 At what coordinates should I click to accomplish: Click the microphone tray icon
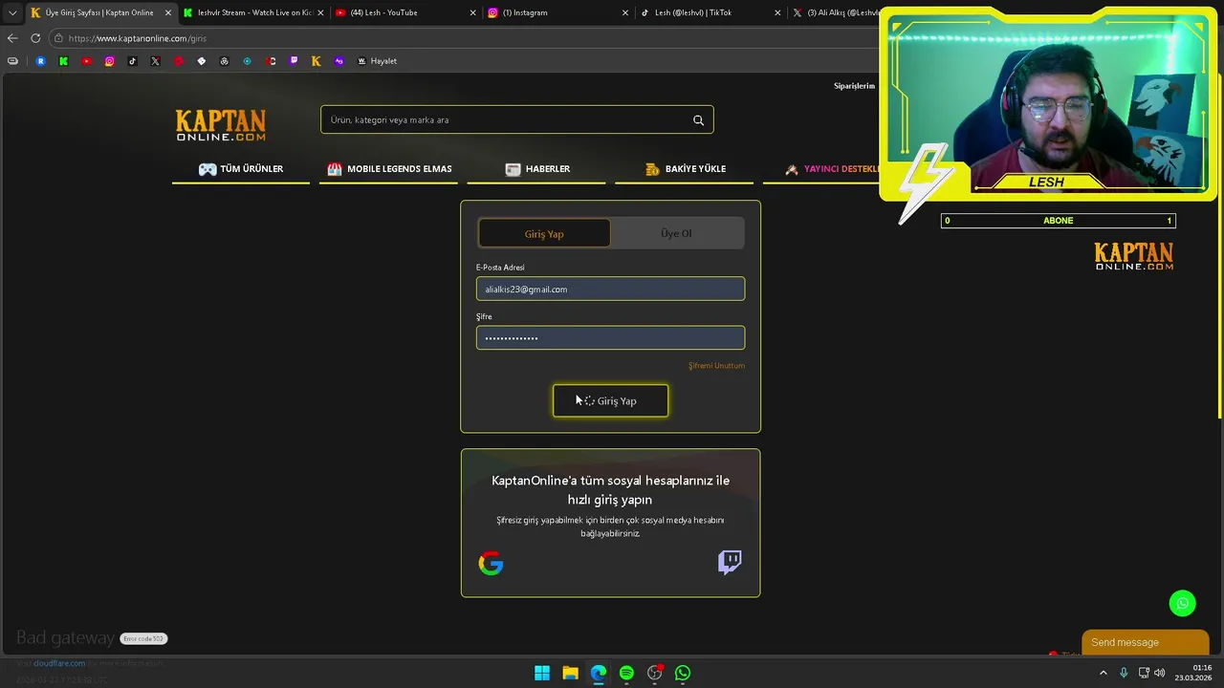[1124, 673]
